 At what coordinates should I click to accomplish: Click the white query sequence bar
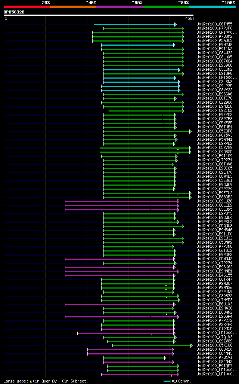(x=99, y=15)
